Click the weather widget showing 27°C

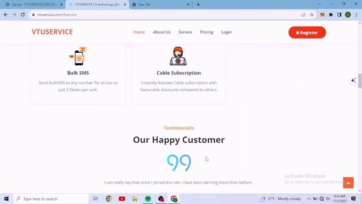(281, 199)
